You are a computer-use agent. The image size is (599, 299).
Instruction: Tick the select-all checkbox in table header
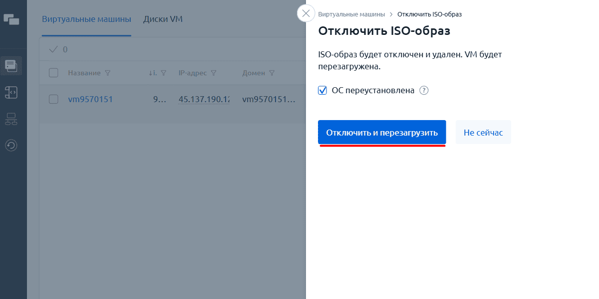click(x=53, y=73)
